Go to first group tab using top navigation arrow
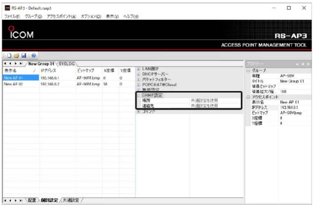The height and width of the screenshot is (205, 313). click(5, 64)
